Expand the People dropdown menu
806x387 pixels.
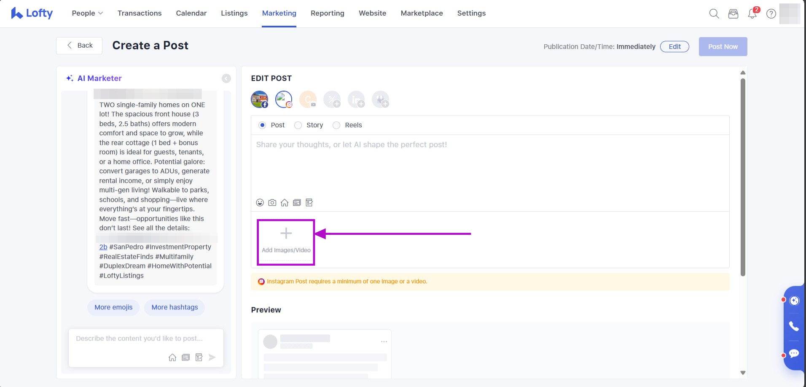[x=87, y=13]
